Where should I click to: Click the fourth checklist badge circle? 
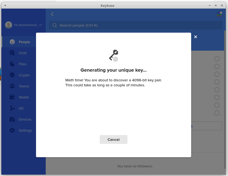pos(217,82)
